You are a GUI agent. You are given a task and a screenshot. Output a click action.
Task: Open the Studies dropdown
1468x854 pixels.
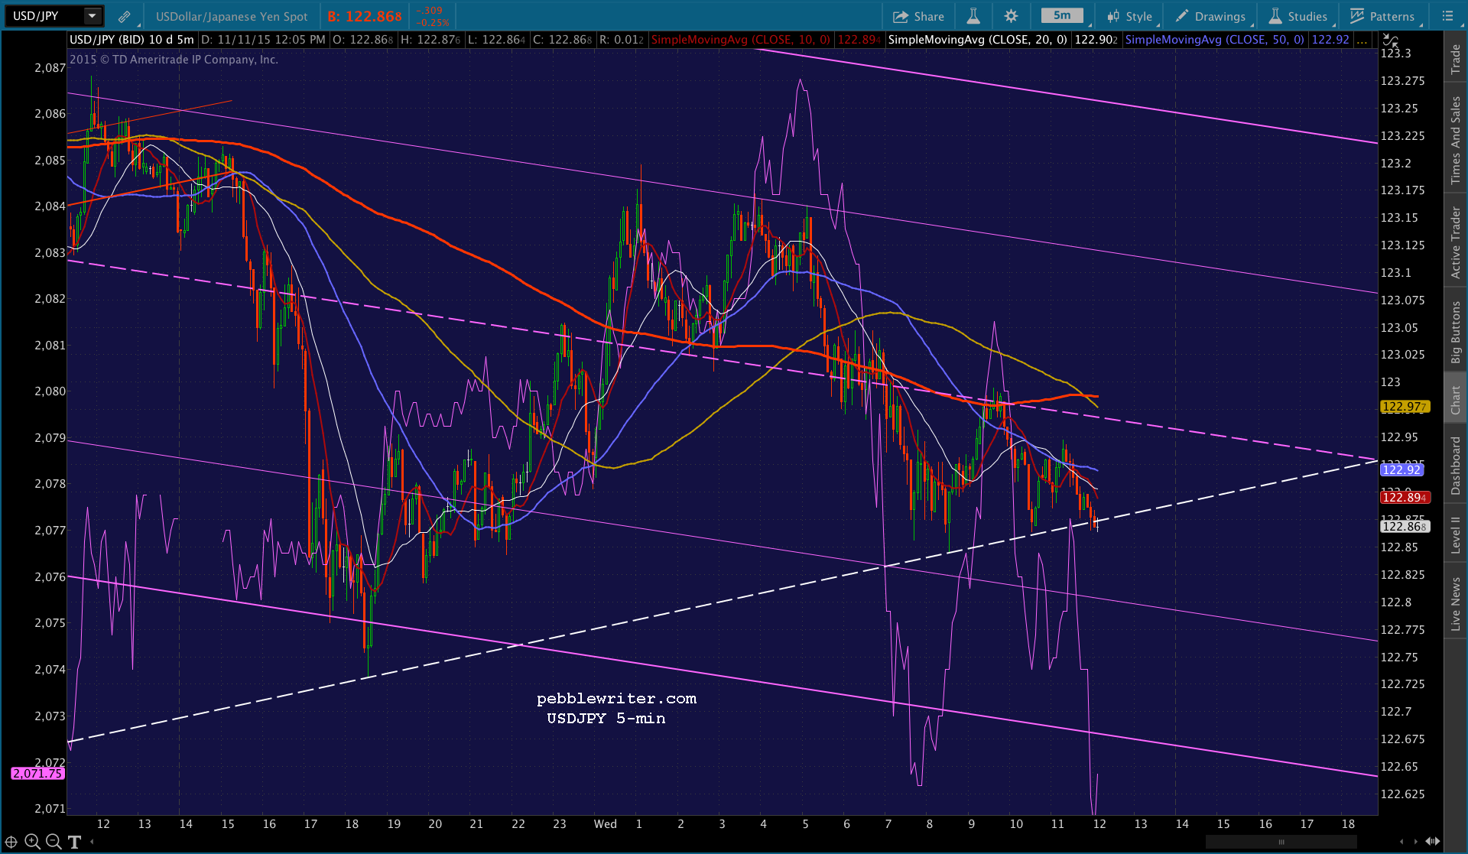1298,16
